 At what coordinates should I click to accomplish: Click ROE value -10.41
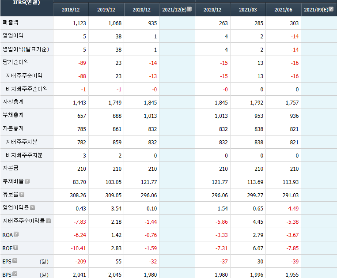point(79,248)
